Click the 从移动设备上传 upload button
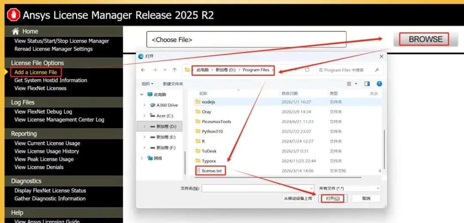 pos(298,199)
